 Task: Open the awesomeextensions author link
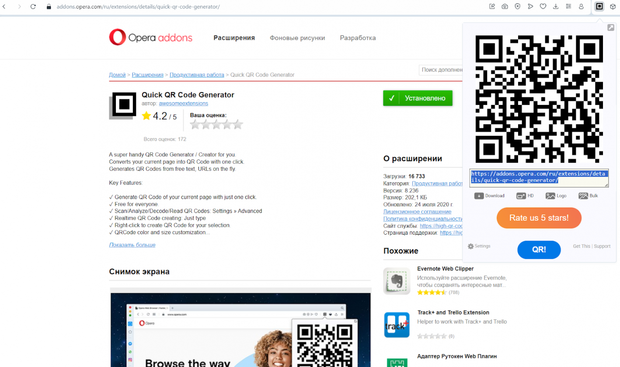pos(184,104)
